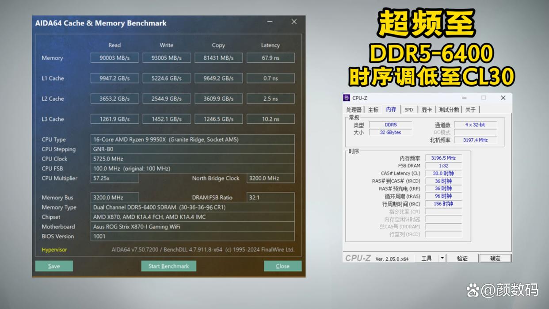549x309 pixels.
Task: Select Memory Write value 93005 MB/s
Action: pos(167,58)
